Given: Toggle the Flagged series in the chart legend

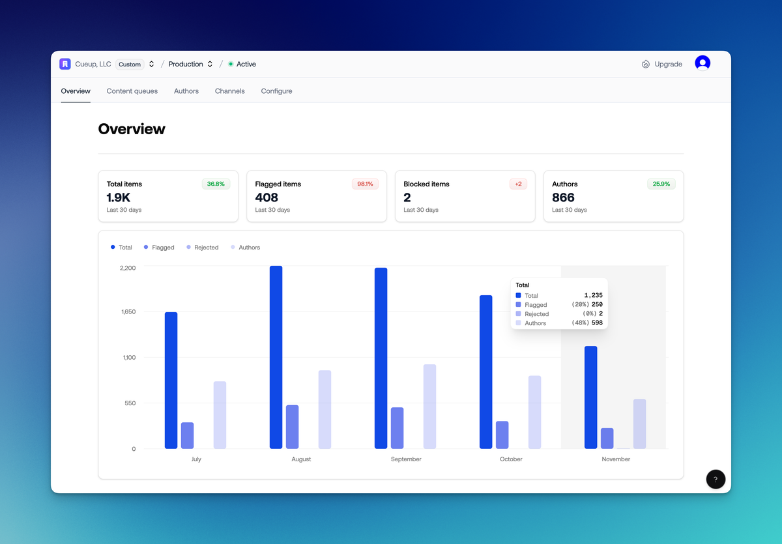Looking at the screenshot, I should 160,247.
